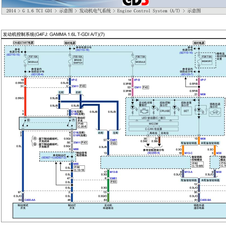
Task: Open SD110-16 link beside BRAKE SWITCH fuse
Action: point(83,50)
